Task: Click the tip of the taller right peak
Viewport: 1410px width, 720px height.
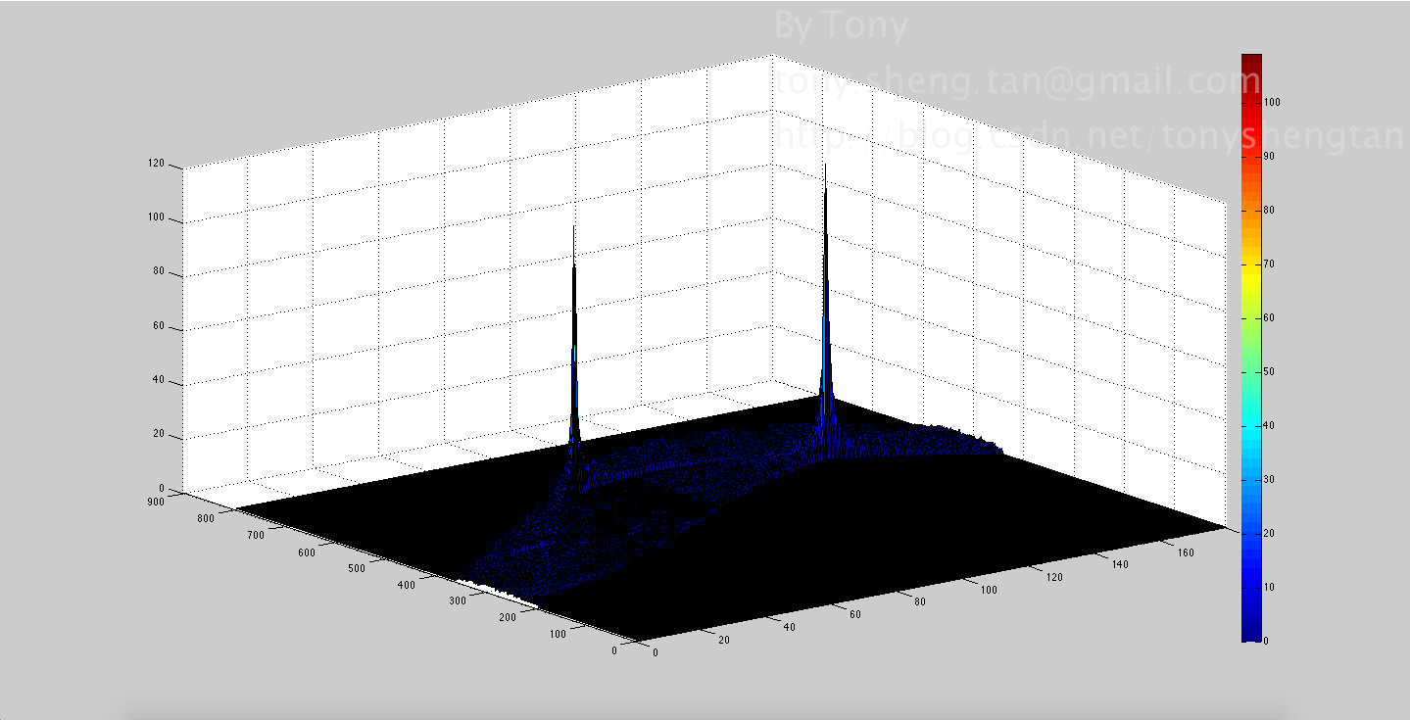Action: [825, 167]
